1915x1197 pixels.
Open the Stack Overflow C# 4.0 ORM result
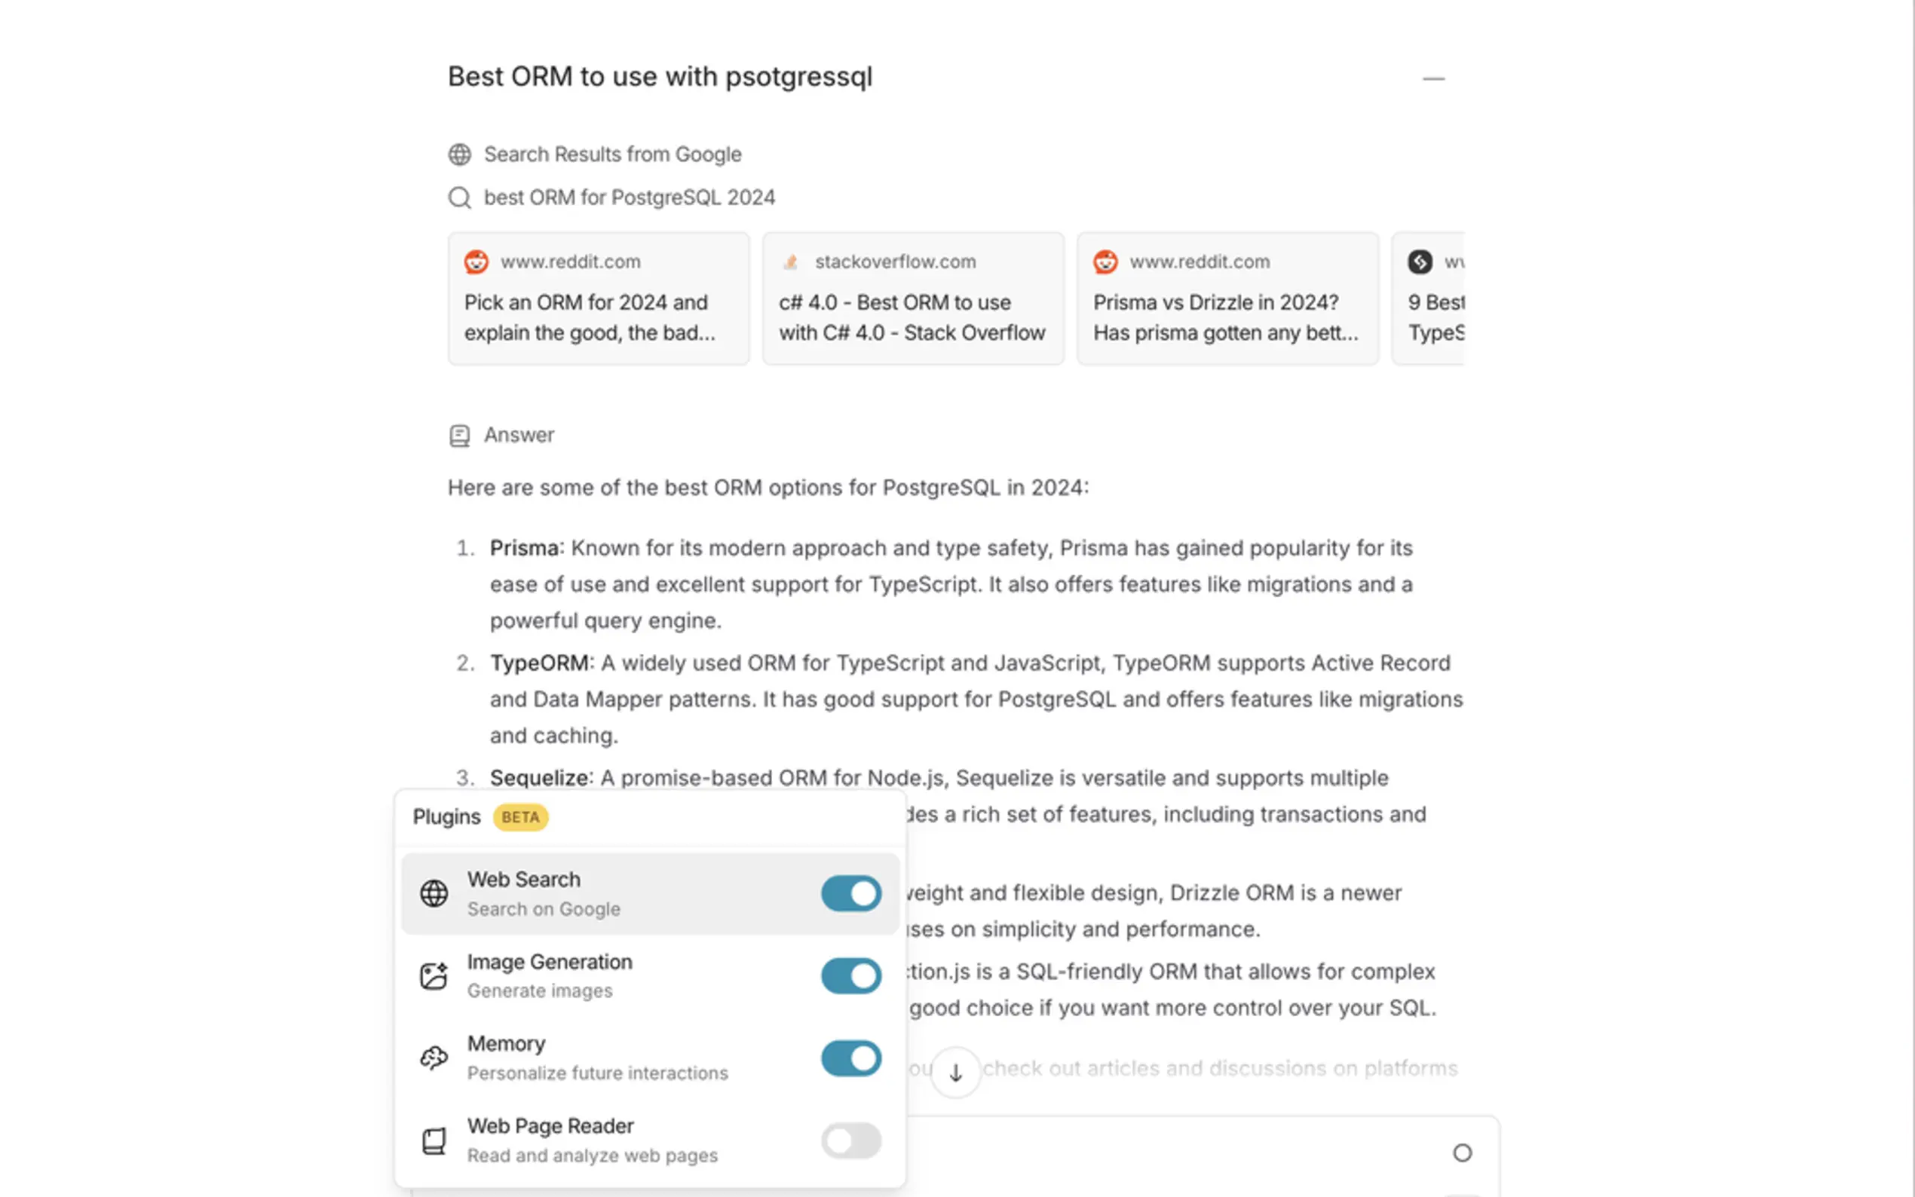tap(913, 298)
